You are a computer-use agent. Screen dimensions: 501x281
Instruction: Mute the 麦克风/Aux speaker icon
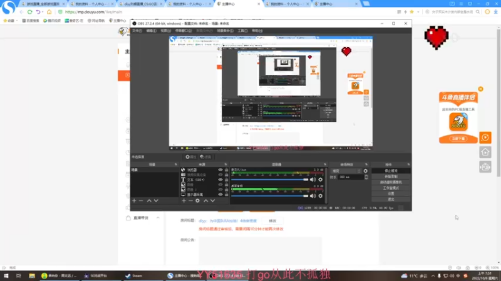312,180
